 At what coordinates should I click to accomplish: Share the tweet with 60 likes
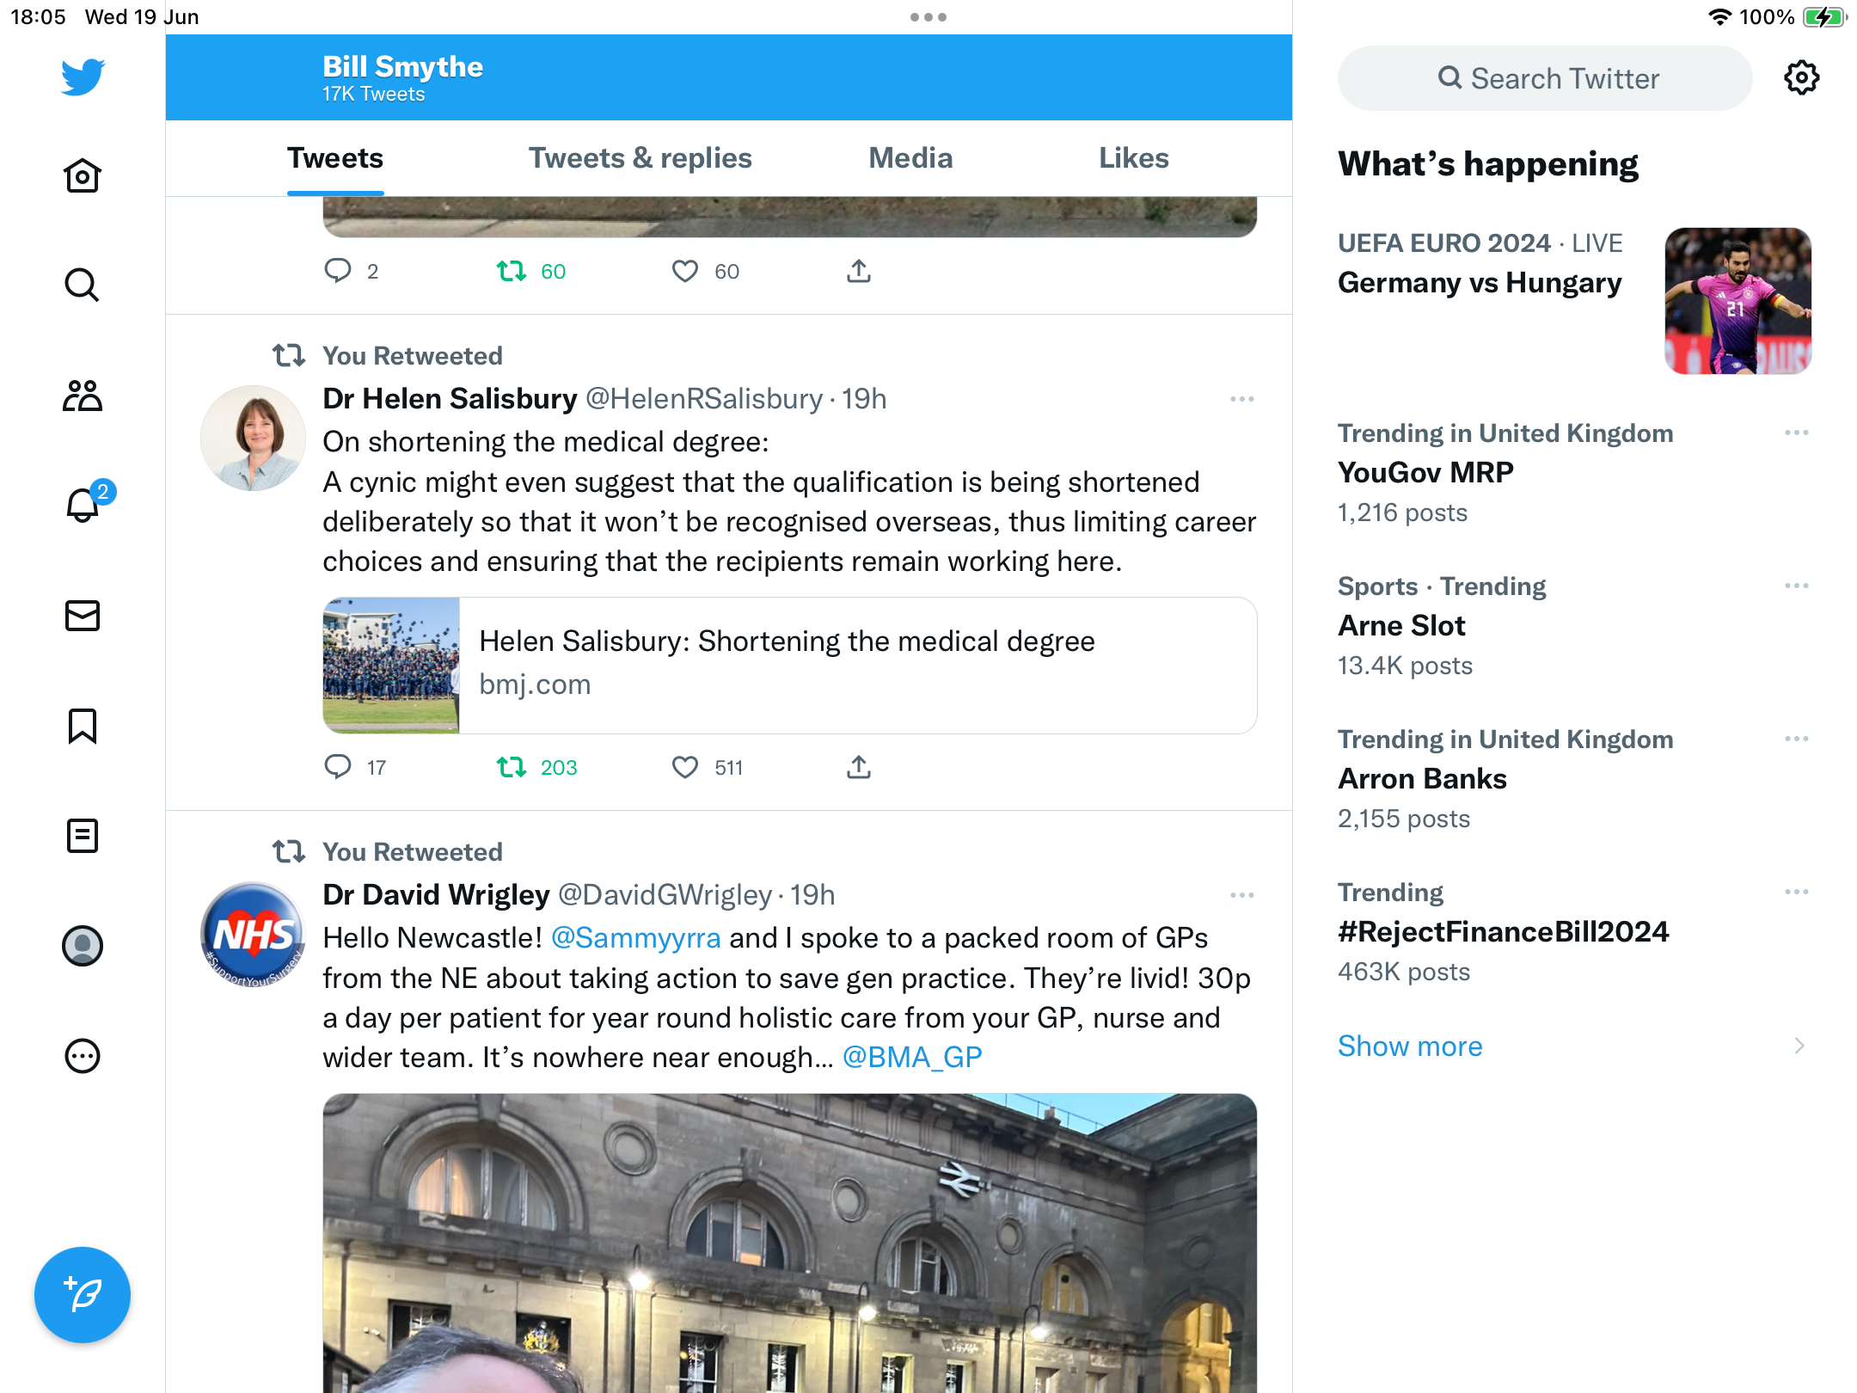click(859, 272)
